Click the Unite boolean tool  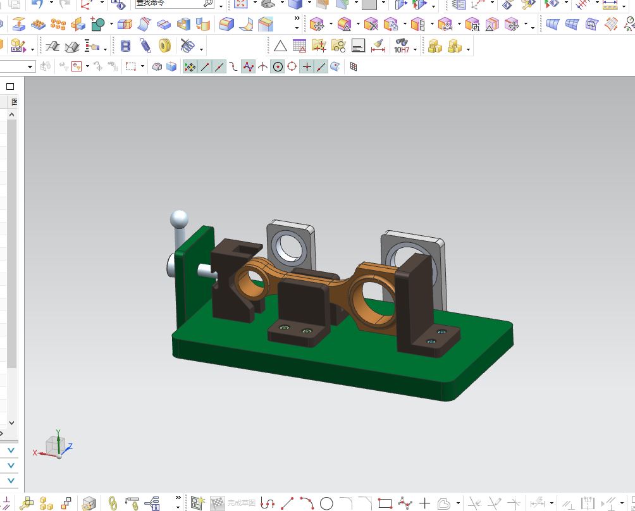[98, 24]
